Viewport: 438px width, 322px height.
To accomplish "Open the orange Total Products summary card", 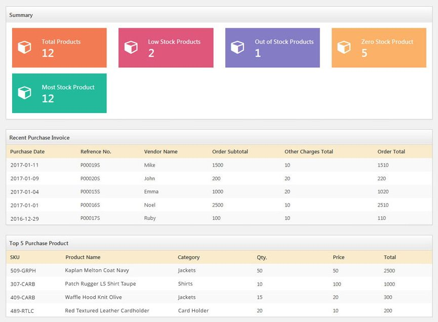I will coord(59,48).
